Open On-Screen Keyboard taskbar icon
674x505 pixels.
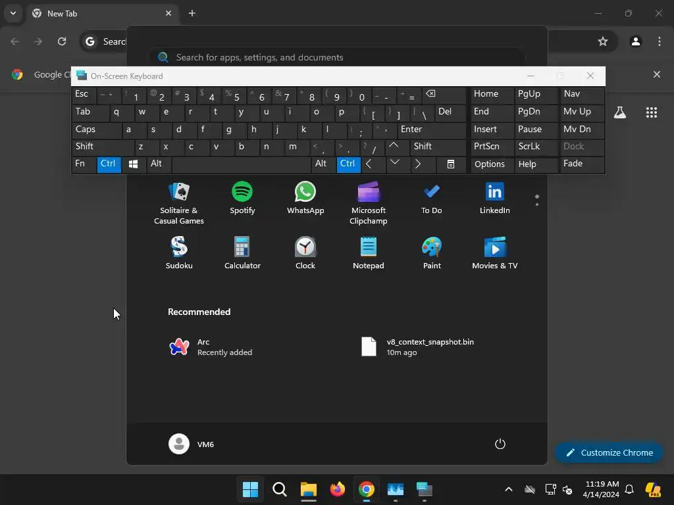[424, 489]
